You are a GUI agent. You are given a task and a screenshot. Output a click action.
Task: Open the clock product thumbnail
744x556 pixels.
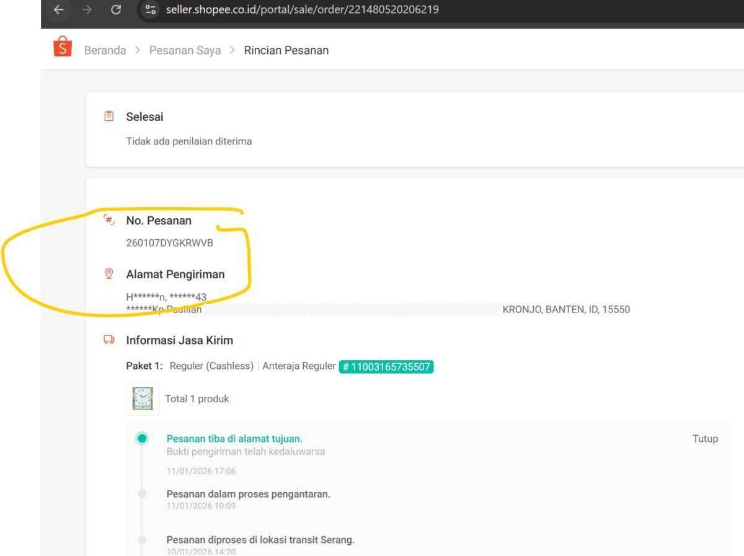pyautogui.click(x=143, y=399)
